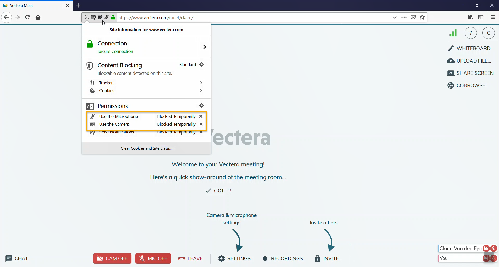Leave the meeting

[190, 258]
